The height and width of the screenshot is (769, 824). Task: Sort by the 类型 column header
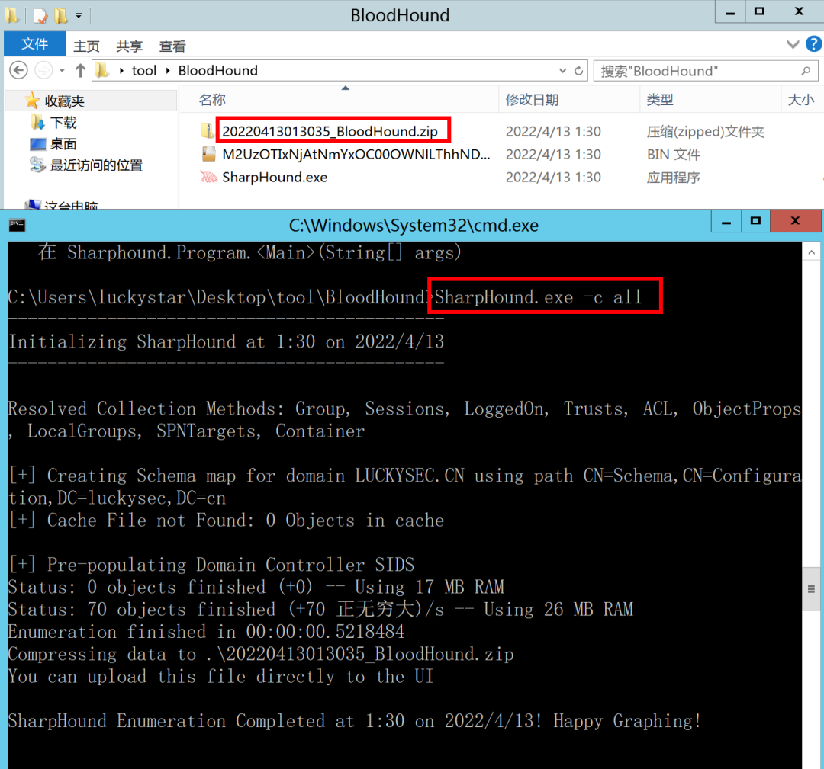710,100
